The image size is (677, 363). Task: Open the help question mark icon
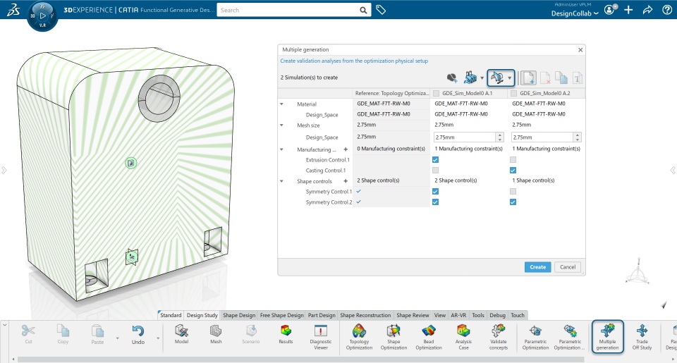[666, 10]
